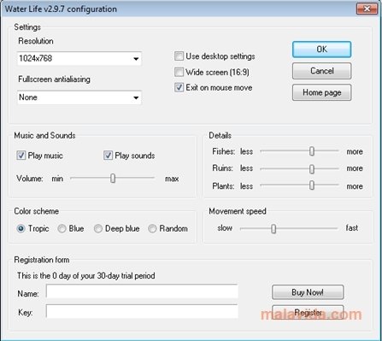Screen dimensions: 382x341
Task: Click the Buy Now! button
Action: pos(308,292)
